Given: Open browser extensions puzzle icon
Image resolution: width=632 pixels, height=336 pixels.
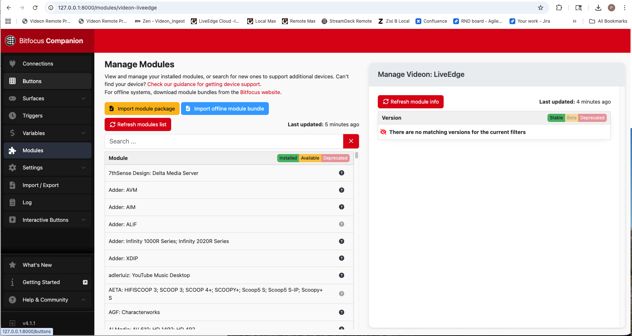Looking at the screenshot, I should click(x=559, y=8).
